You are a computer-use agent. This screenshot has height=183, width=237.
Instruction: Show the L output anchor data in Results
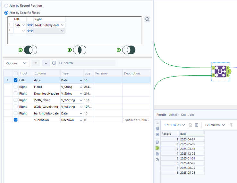157,142
